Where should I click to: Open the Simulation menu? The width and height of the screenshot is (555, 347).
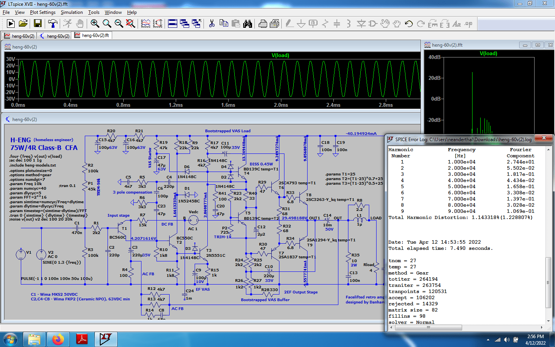(72, 12)
